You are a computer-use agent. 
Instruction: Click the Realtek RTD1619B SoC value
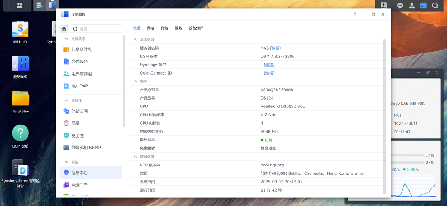[283, 106]
